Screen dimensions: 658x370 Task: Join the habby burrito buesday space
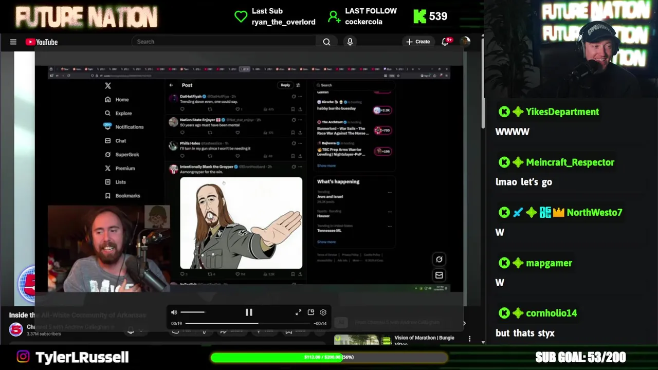pos(382,110)
